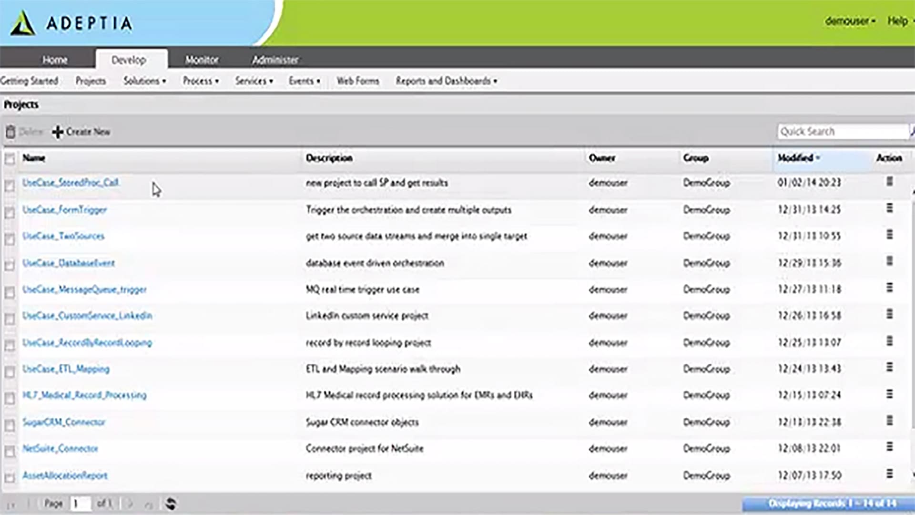Click the Adeptia logo icon
This screenshot has height=515, width=915.
point(23,23)
